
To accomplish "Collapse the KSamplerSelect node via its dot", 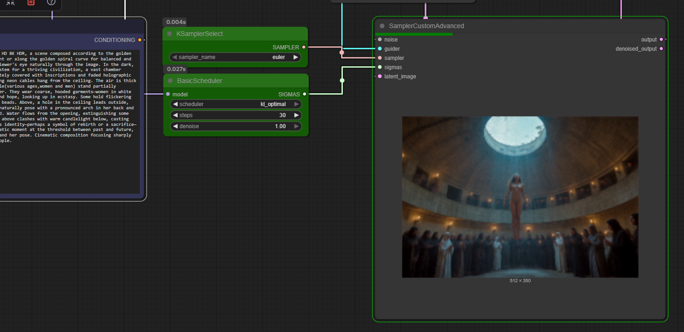I will tap(169, 34).
